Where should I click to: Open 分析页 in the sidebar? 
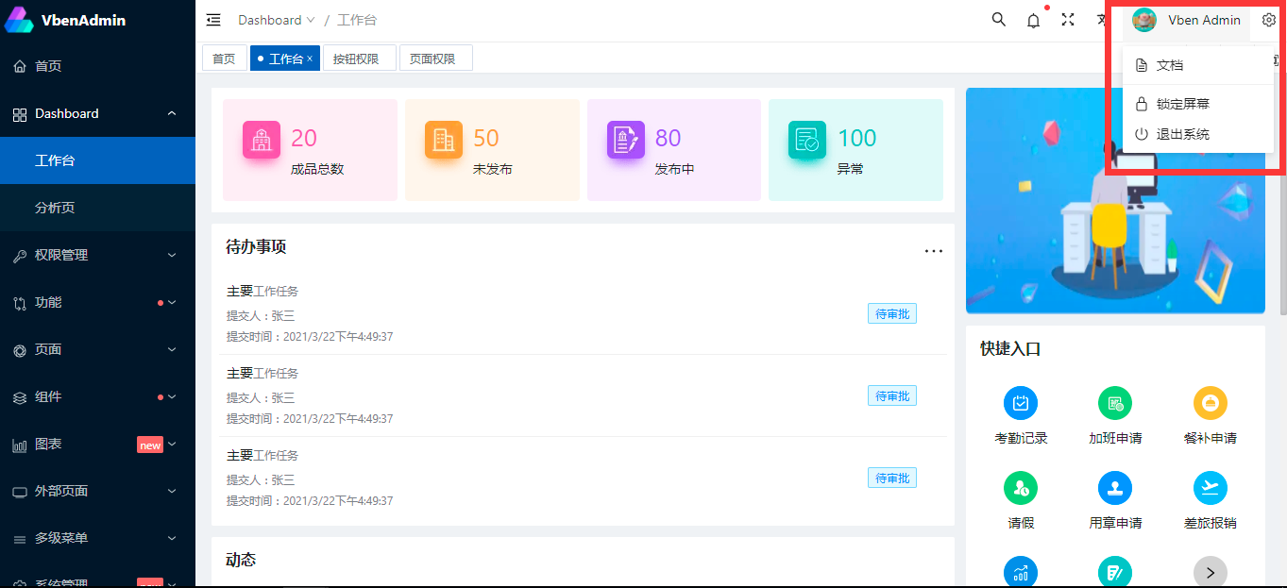(x=97, y=208)
